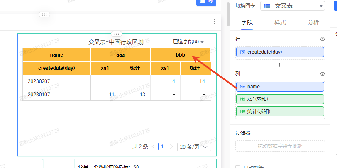Click the swap rows and columns icon
Screen dimensions: 337x168
(x=280, y=65)
